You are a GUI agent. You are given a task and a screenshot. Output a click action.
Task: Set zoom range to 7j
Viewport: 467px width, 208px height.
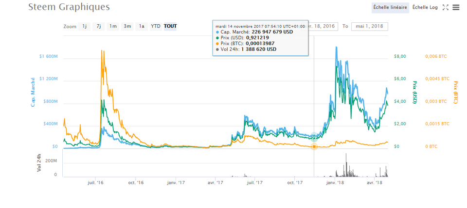99,26
